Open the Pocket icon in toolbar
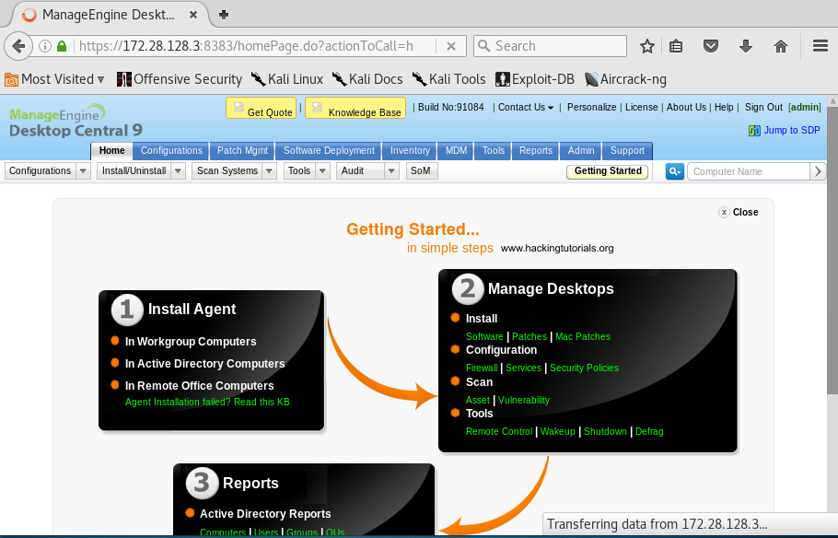The height and width of the screenshot is (538, 838). click(x=710, y=47)
